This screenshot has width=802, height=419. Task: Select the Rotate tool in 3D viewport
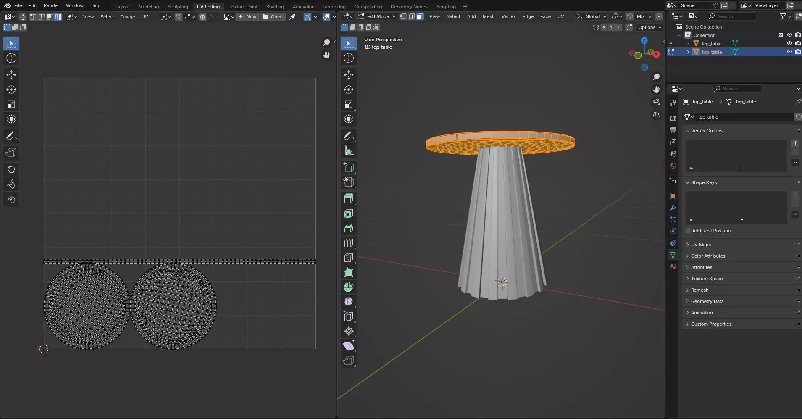click(348, 90)
